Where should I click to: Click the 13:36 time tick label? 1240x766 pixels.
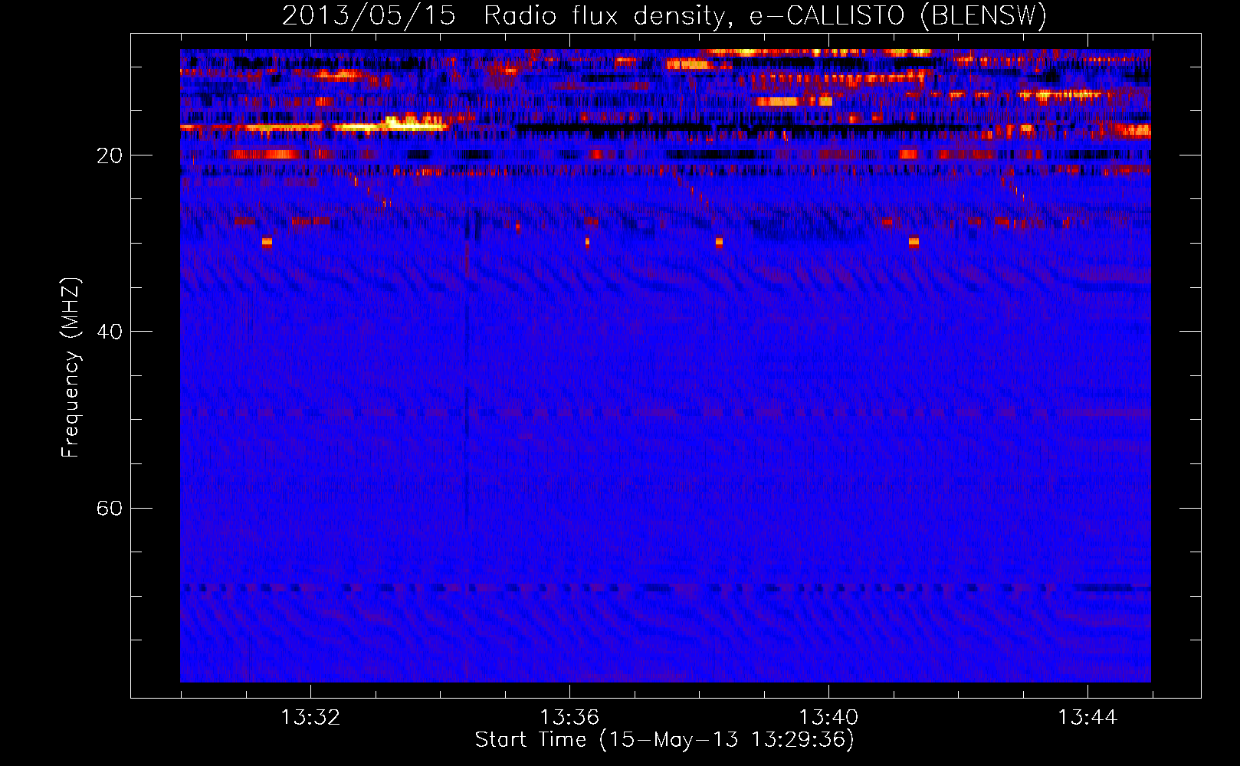(569, 718)
